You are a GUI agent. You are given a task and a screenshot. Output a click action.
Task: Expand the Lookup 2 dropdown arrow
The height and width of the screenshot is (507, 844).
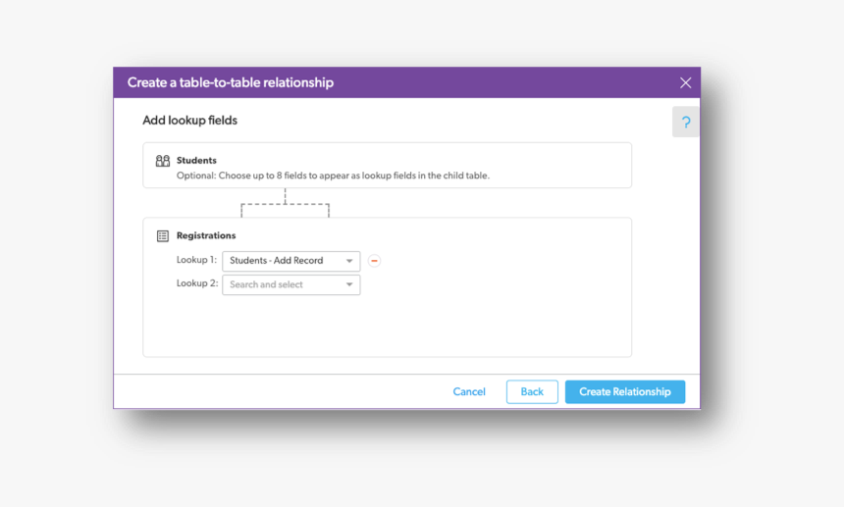[x=349, y=285]
